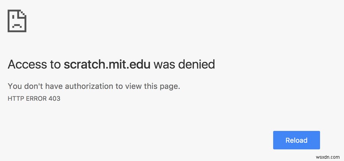Click the bold scratch.mit.edu domain text
The width and height of the screenshot is (344, 161).
pyautogui.click(x=107, y=64)
